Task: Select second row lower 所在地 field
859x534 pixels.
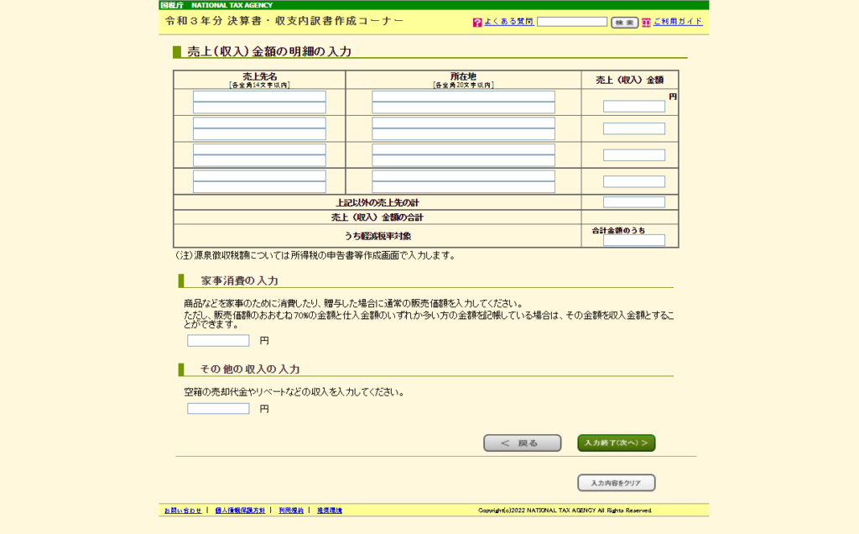Action: click(463, 133)
